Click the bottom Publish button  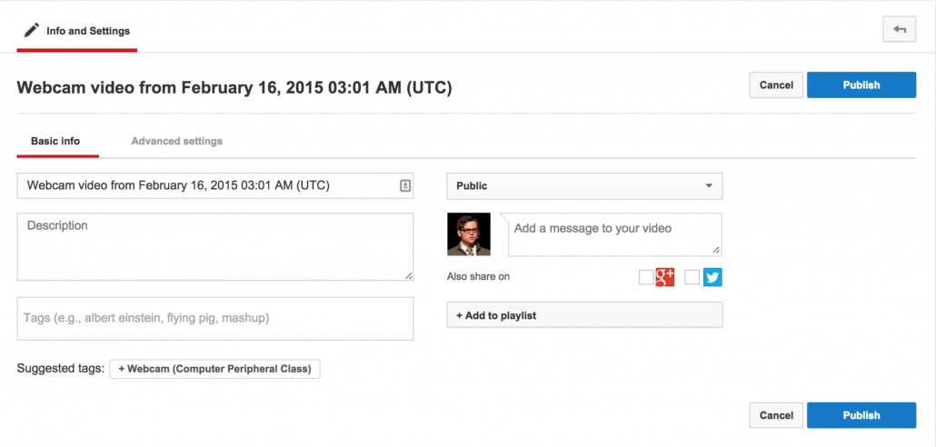(x=861, y=415)
